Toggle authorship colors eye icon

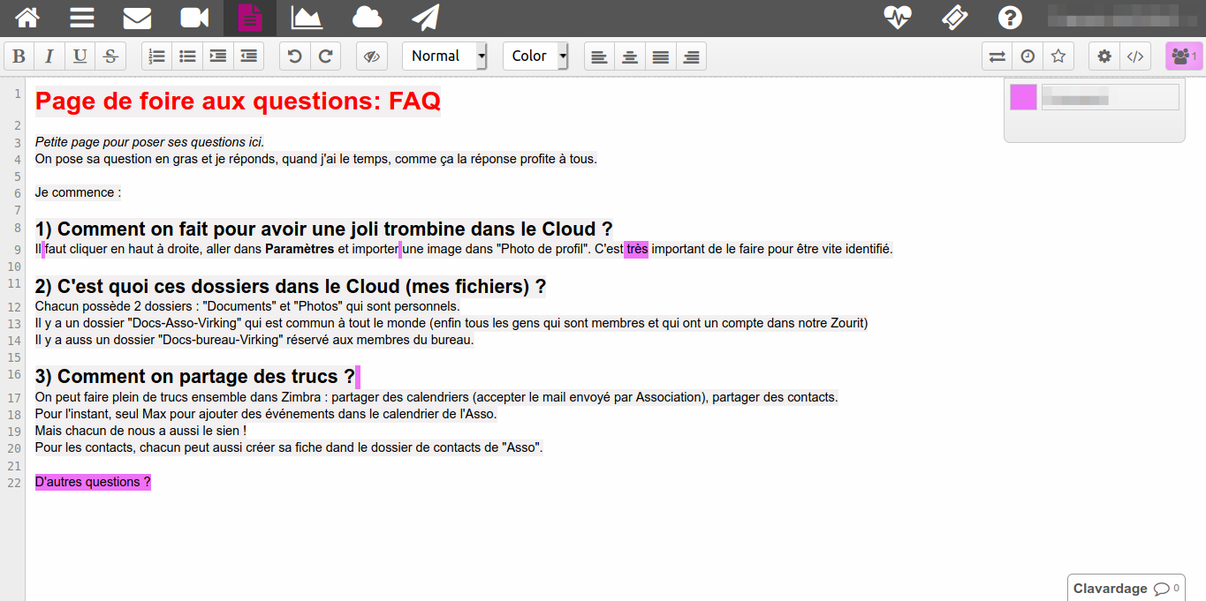372,56
